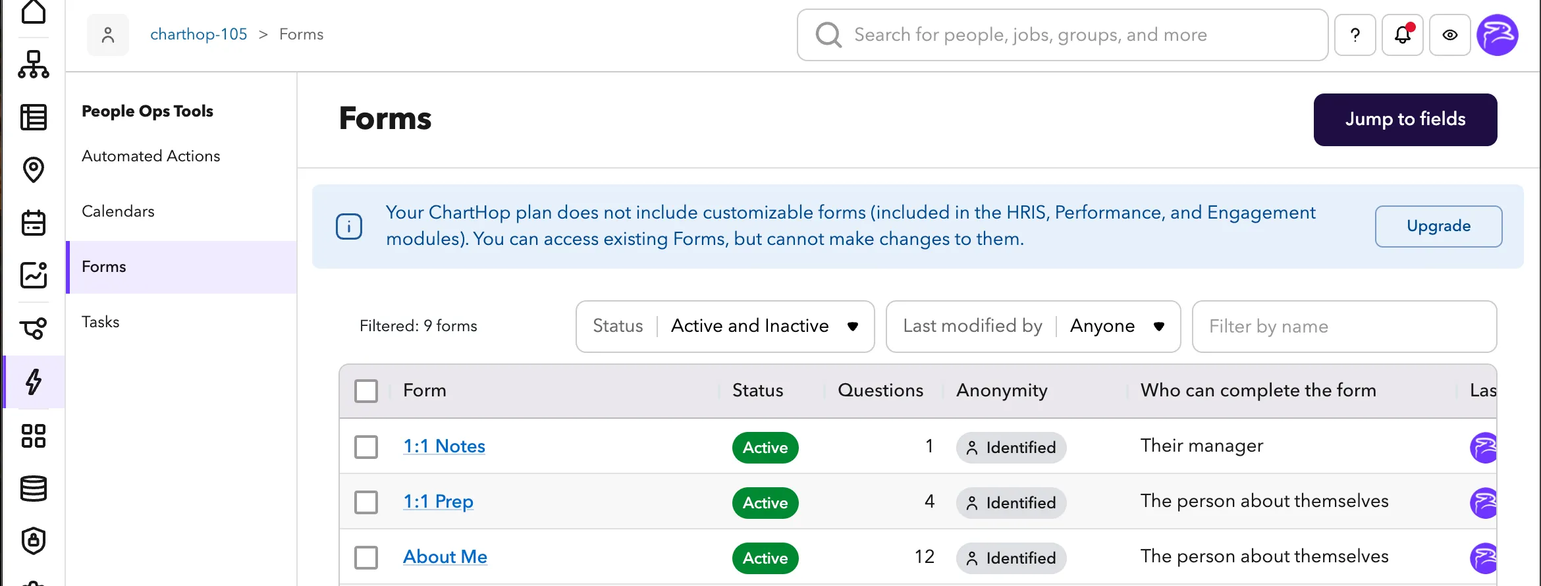Click the person icon beside charthop-105
The image size is (1541, 586).
108,35
